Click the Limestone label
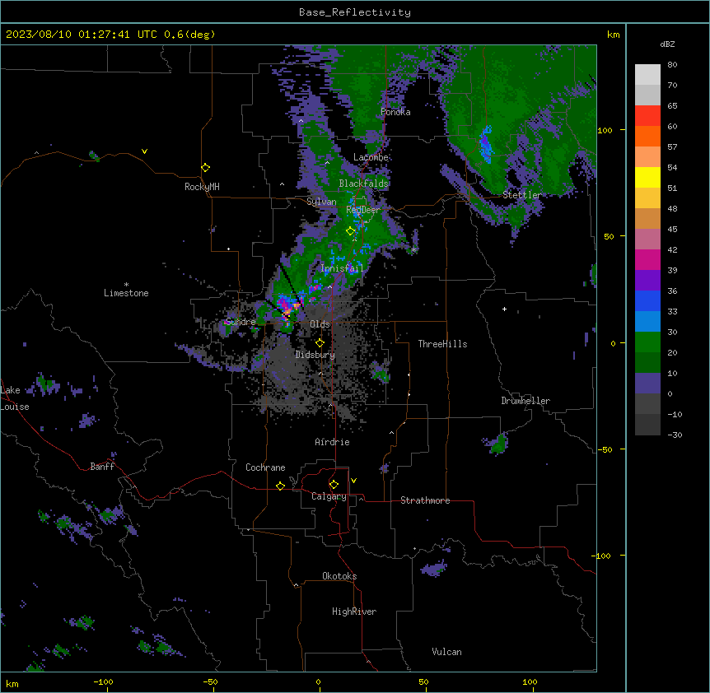The width and height of the screenshot is (710, 693). (x=126, y=293)
